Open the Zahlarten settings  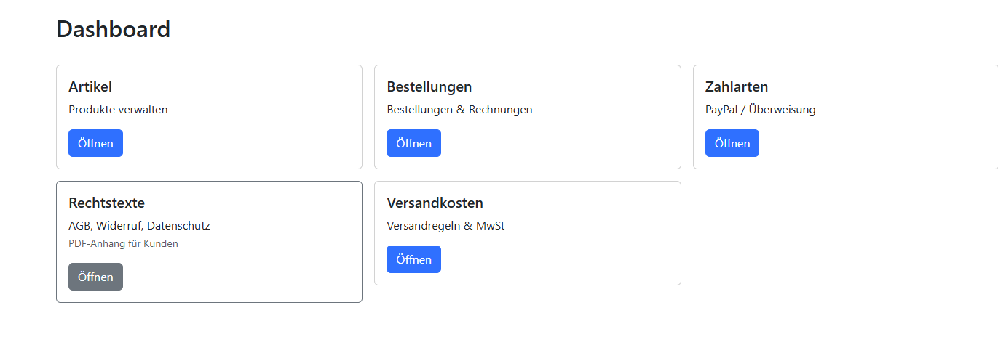pos(732,143)
